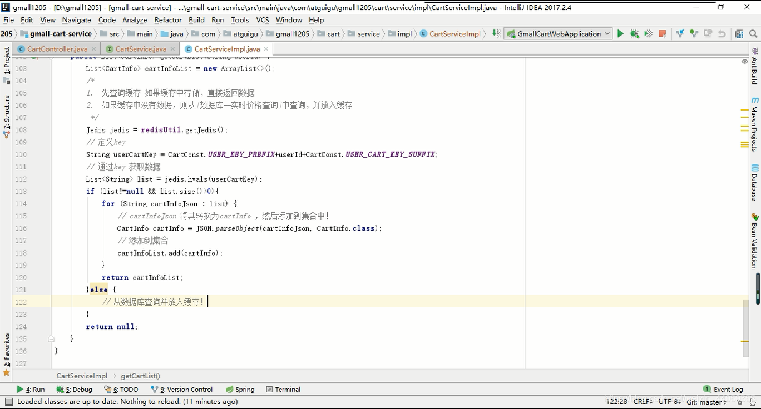This screenshot has height=409, width=761.
Task: Click Git: master branch widget
Action: click(x=706, y=402)
